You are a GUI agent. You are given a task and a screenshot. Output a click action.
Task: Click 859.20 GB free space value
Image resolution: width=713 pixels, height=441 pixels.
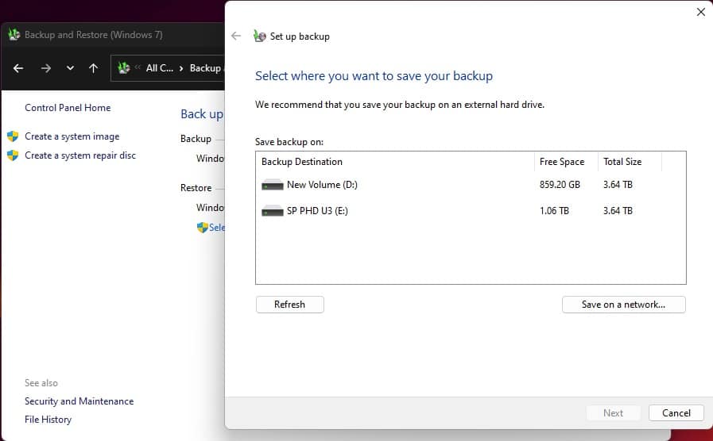tap(560, 185)
